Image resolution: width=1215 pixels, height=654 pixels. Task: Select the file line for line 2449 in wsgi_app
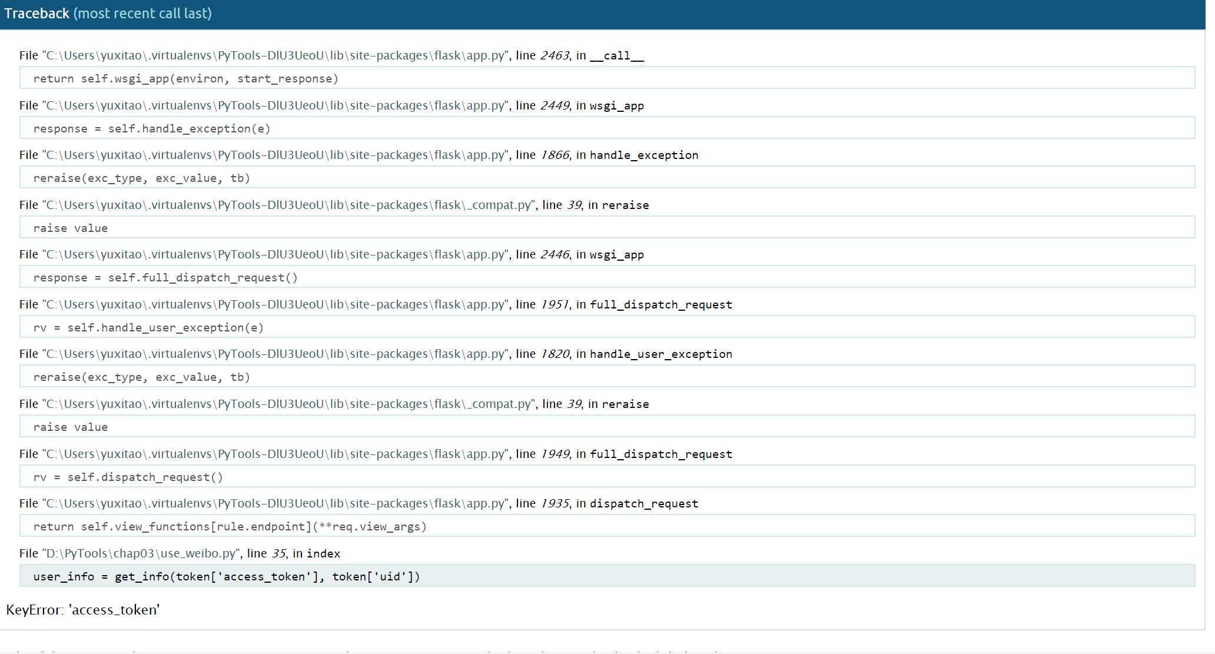331,105
